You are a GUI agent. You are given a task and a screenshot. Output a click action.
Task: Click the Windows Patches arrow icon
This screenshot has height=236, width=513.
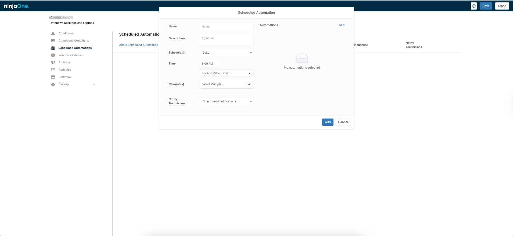(x=53, y=55)
